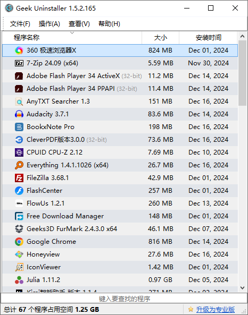Viewport: 248px width, 315px height.
Task: Select the Julia 1.11.2 entry
Action: 43,280
